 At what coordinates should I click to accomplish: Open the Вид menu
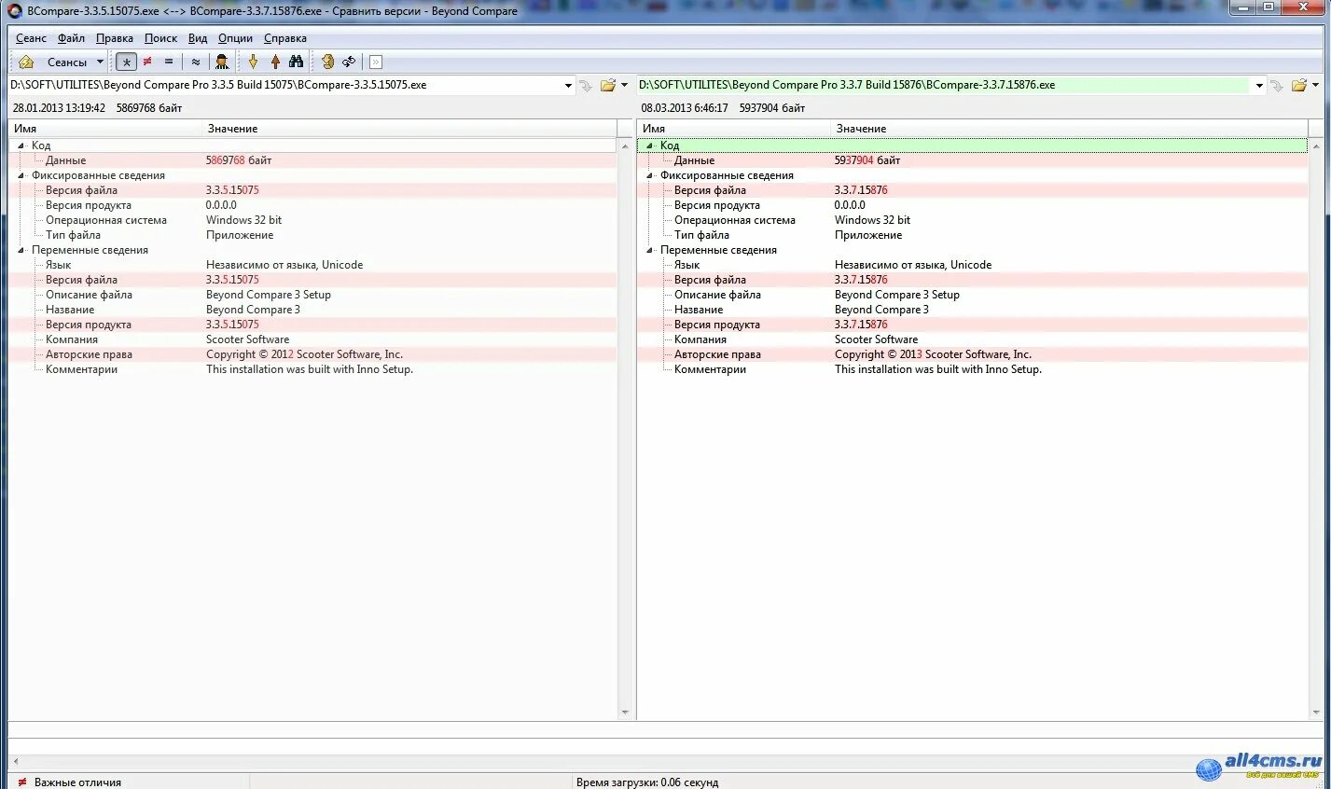[198, 38]
